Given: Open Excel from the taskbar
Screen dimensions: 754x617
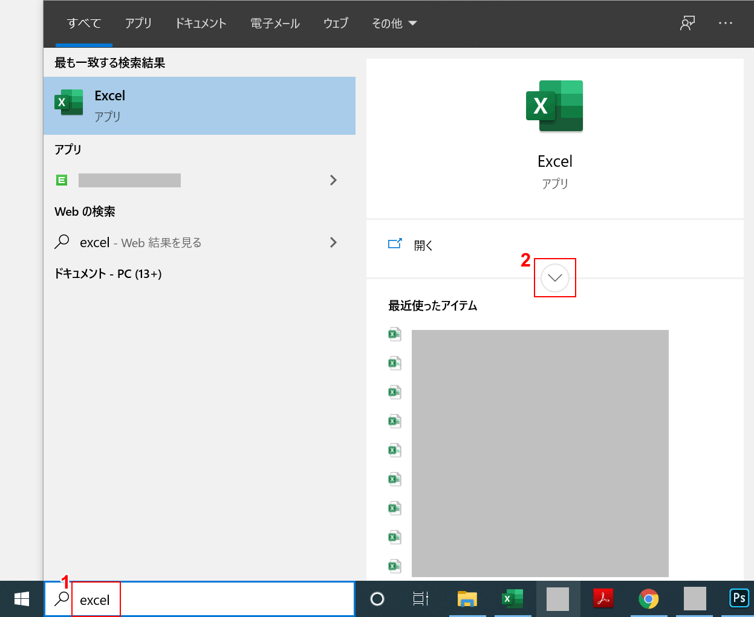Looking at the screenshot, I should 512,599.
